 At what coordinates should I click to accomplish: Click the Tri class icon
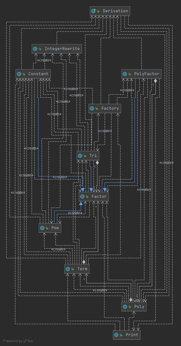point(80,156)
